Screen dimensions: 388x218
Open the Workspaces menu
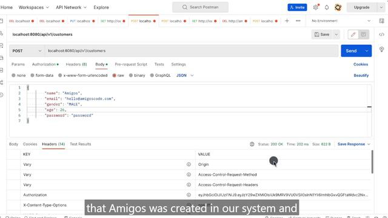[x=34, y=7]
